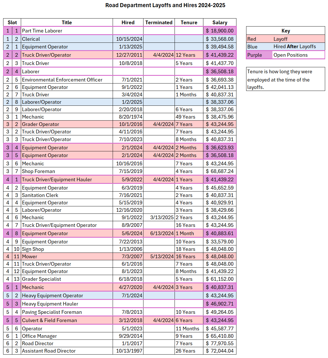
Task: Click salary $ 41,437.70
Action: tap(220, 63)
